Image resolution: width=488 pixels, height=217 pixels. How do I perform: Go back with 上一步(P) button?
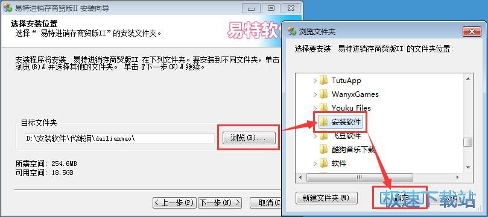coord(174,203)
